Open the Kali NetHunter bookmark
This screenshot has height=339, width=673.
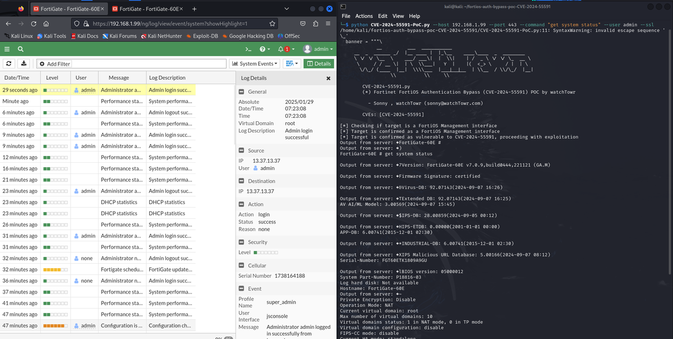[x=163, y=36]
